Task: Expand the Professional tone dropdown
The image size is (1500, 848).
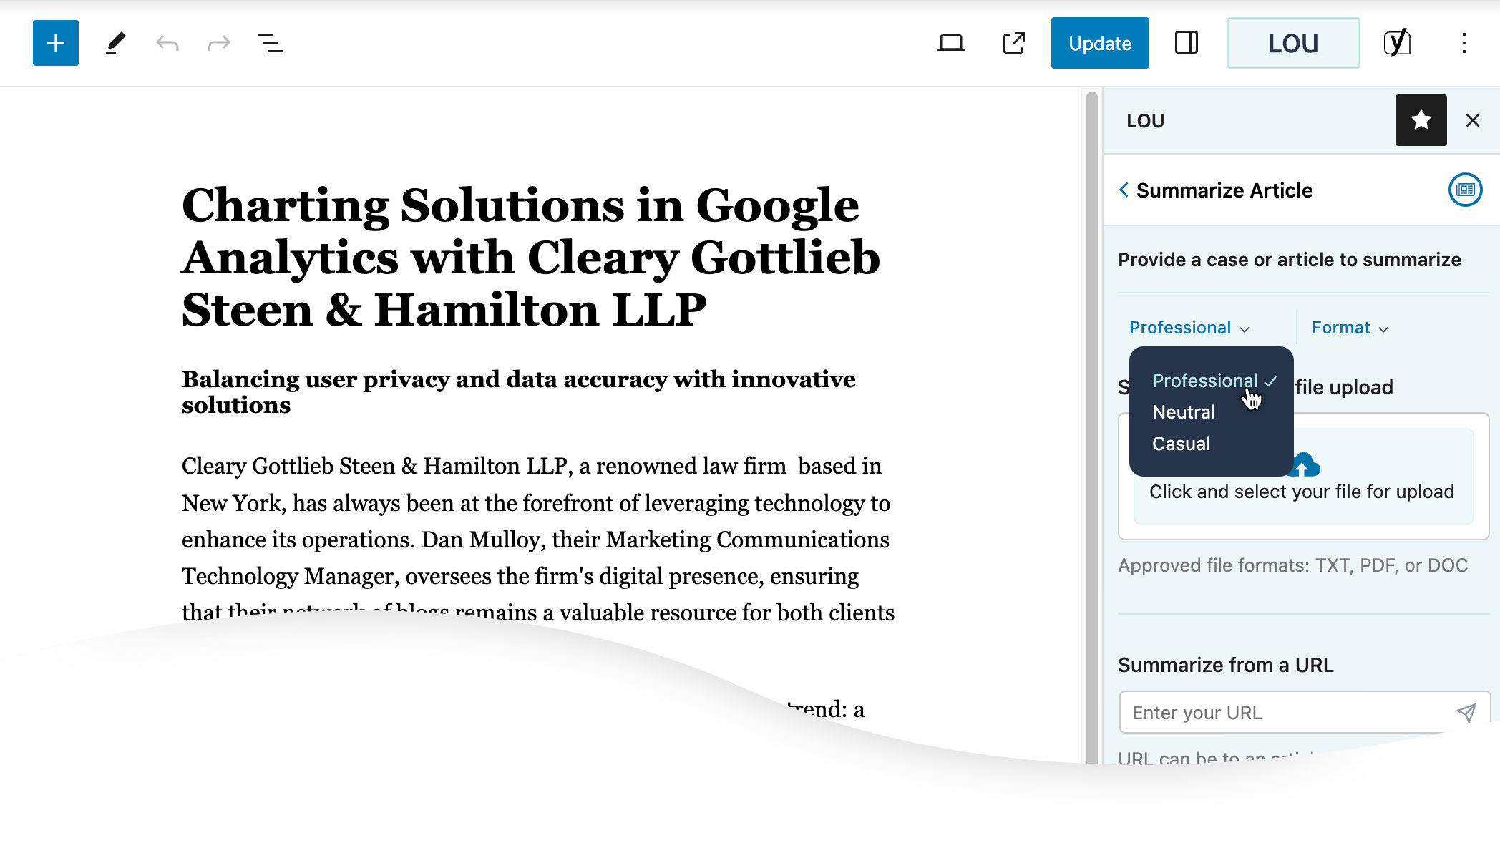Action: click(1189, 328)
